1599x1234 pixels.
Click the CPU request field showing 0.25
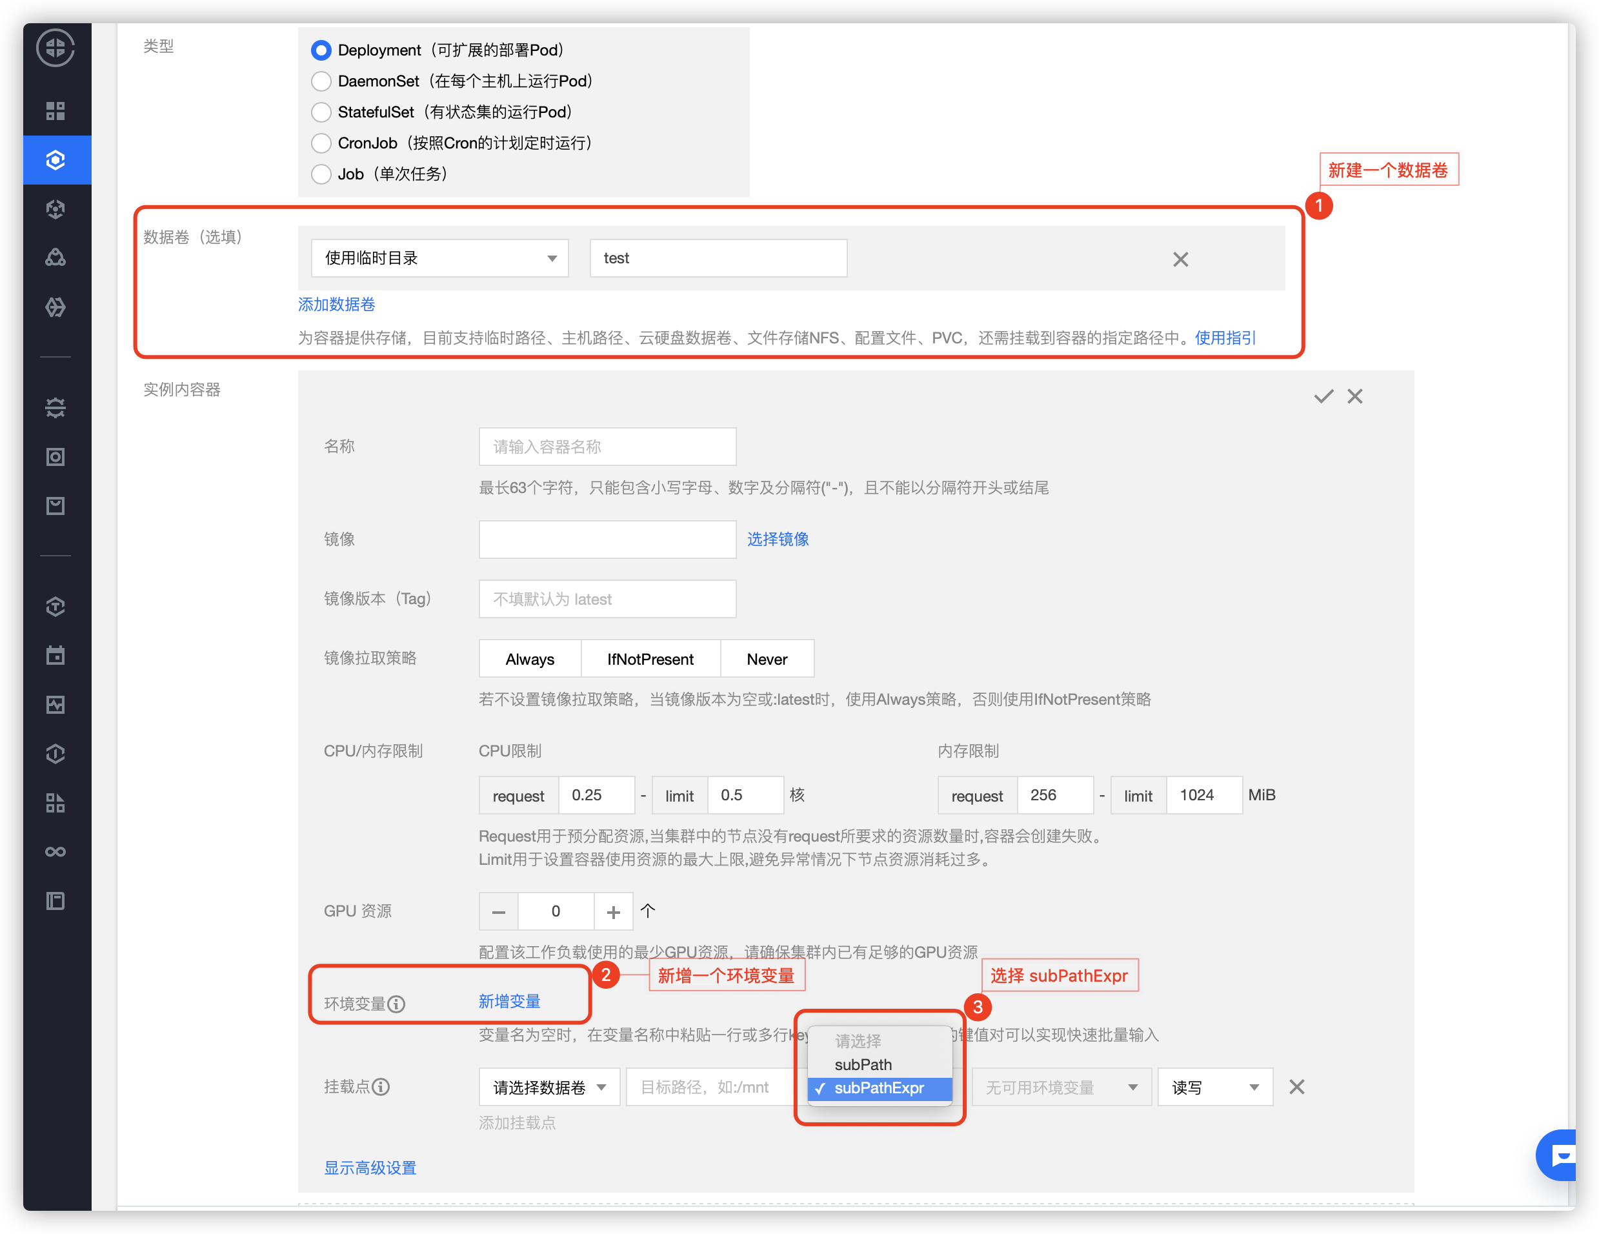click(597, 795)
